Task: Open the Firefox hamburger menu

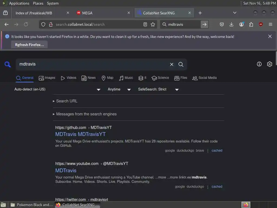Action: pos(271,24)
